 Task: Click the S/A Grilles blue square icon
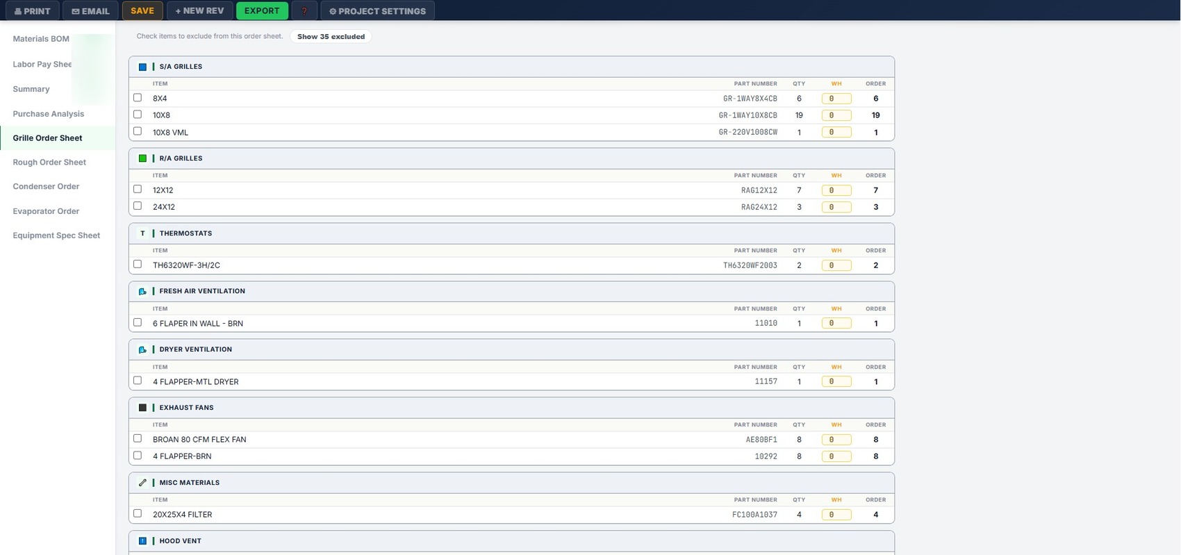tap(142, 67)
